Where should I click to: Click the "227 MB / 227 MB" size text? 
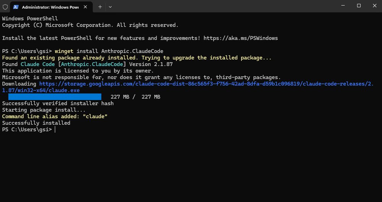pyautogui.click(x=135, y=97)
